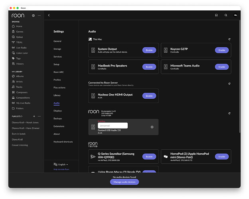
Task: Open Compositions in My Library
Action: [21, 98]
